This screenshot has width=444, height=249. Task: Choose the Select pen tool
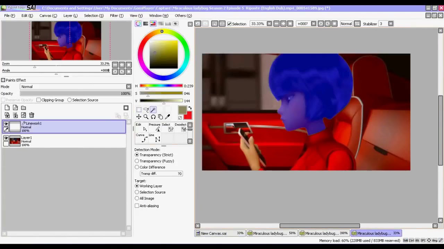click(x=168, y=128)
